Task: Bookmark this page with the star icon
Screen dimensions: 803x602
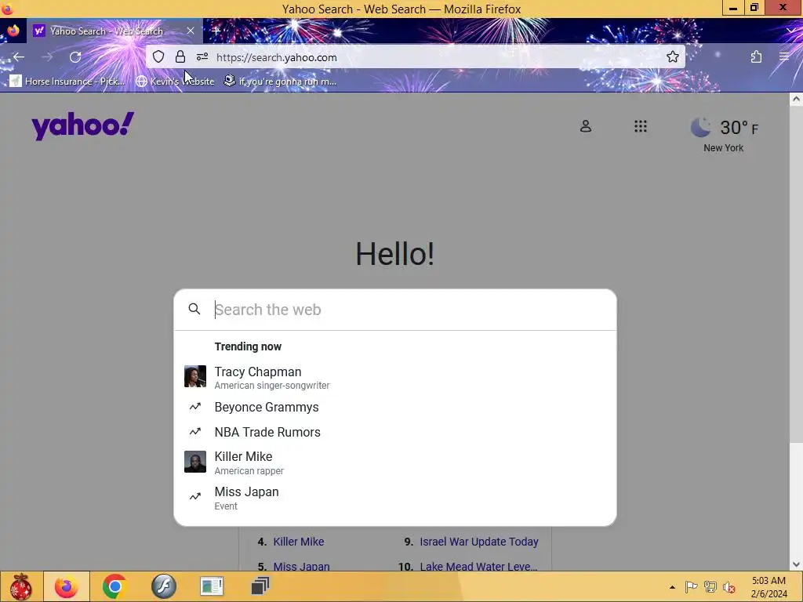Action: pyautogui.click(x=672, y=56)
